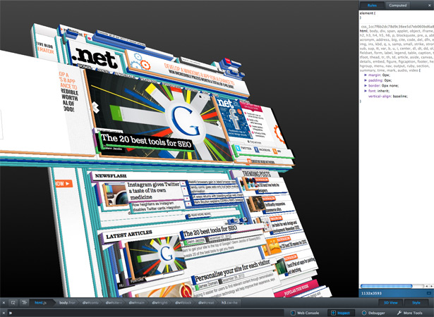The height and width of the screenshot is (317, 434).
Task: Switch to the Rules tab
Action: point(372,5)
